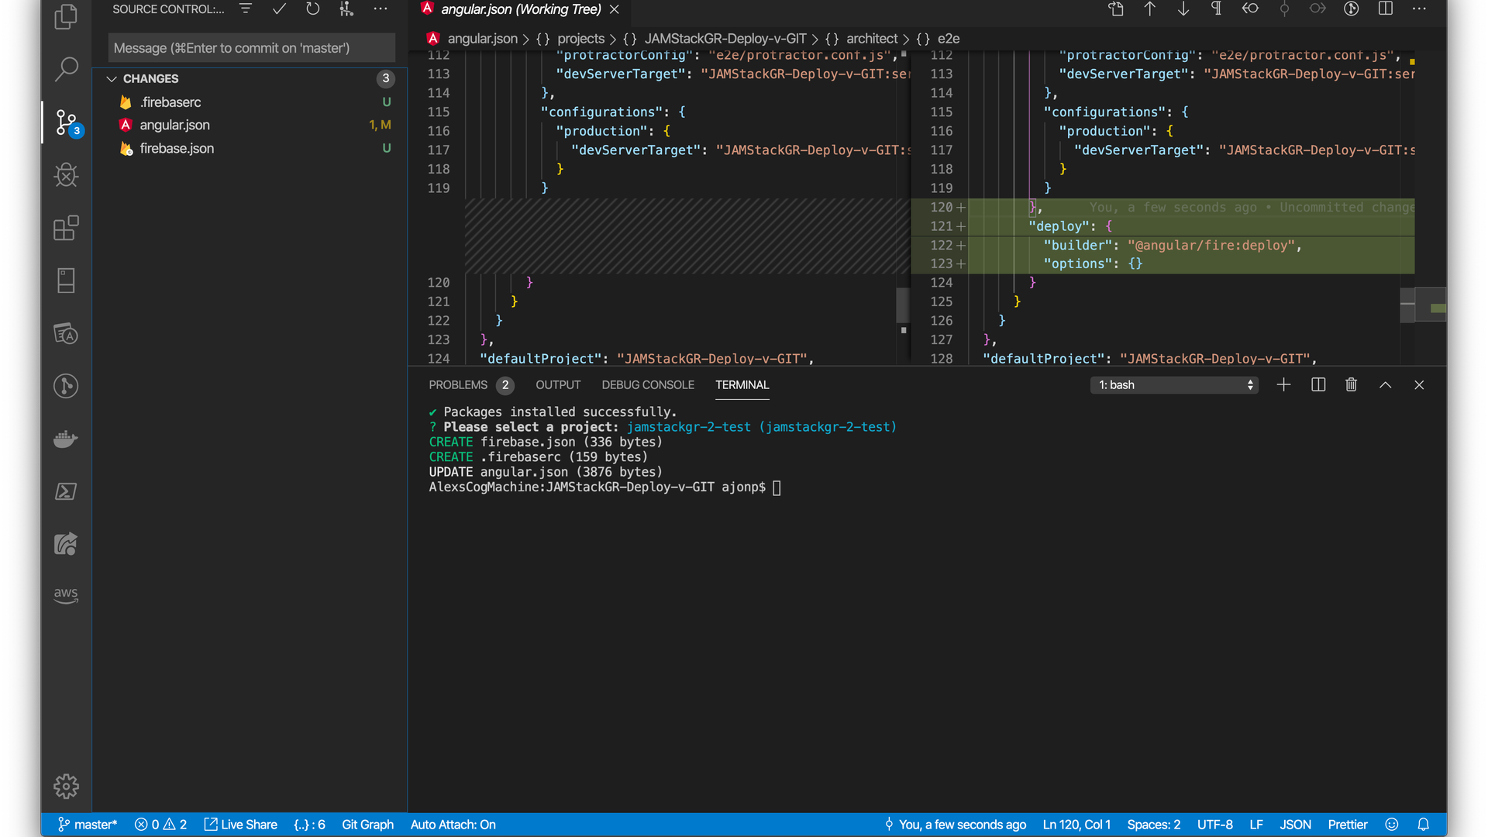Collapse the CHANGES section
Screen dimensions: 1488x837
(x=112, y=79)
